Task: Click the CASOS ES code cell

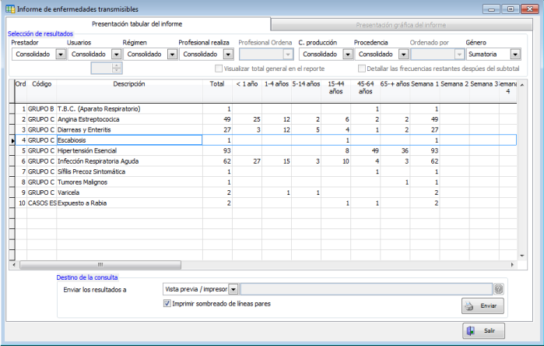Action: 41,203
